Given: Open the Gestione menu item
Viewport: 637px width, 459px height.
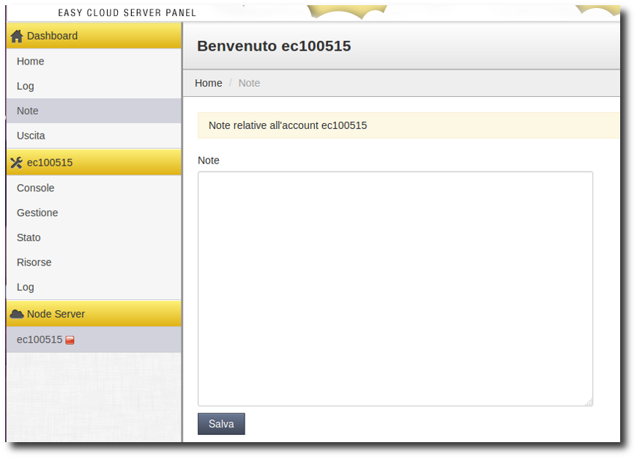Looking at the screenshot, I should pos(94,213).
